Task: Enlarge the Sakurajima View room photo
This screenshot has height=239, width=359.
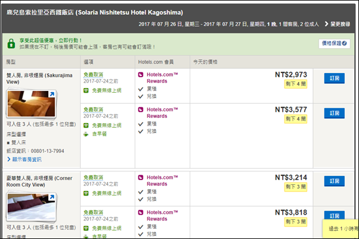Action: click(x=32, y=103)
